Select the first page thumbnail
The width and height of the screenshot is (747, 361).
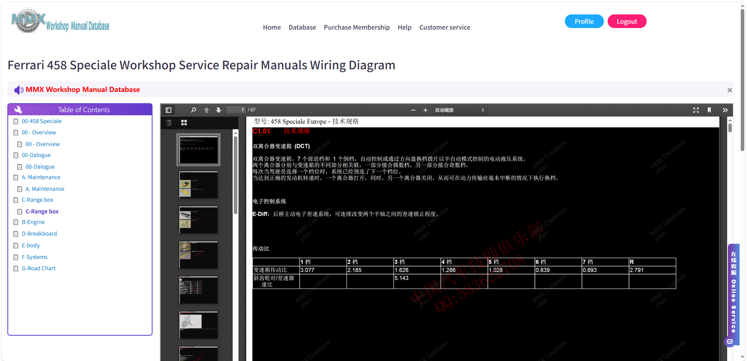[198, 150]
